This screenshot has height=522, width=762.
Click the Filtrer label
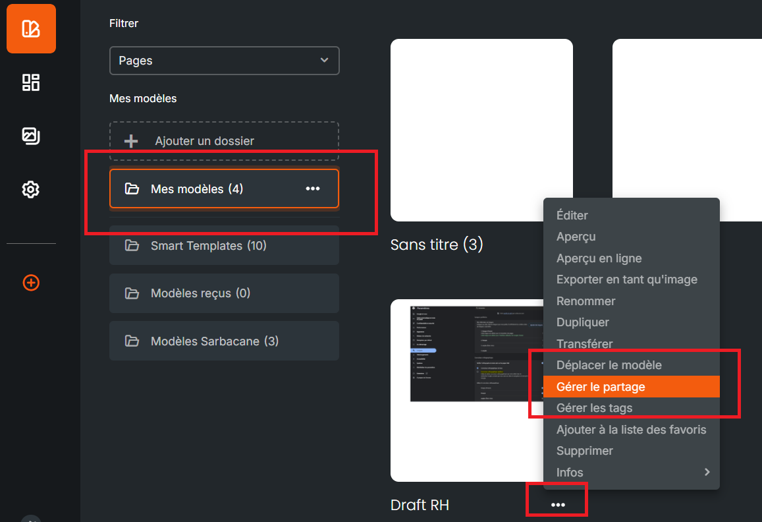[x=123, y=23]
